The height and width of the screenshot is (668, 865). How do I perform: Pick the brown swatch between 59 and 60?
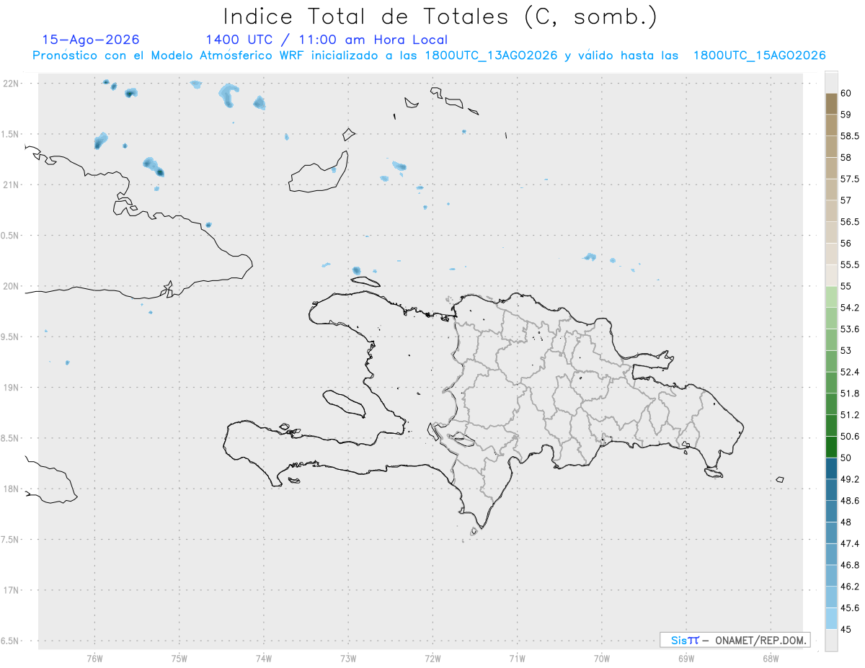click(831, 104)
